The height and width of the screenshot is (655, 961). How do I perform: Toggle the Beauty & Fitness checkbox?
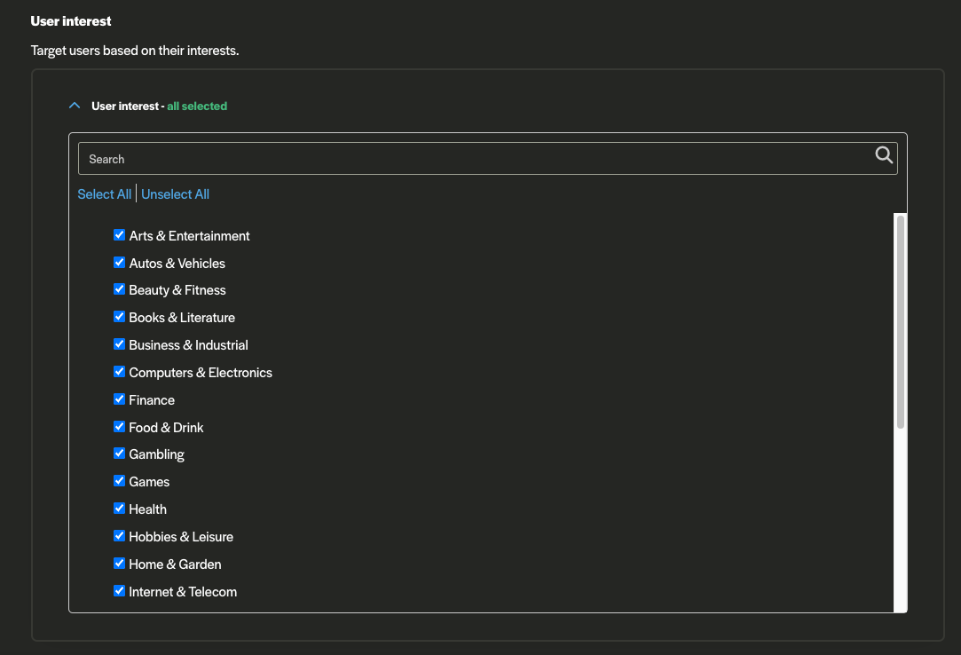pos(119,289)
